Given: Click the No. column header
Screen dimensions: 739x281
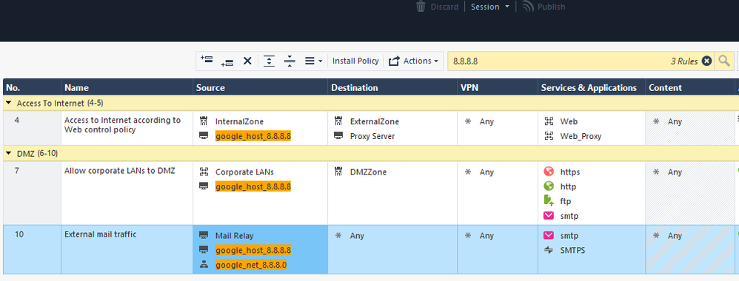Looking at the screenshot, I should tap(32, 87).
